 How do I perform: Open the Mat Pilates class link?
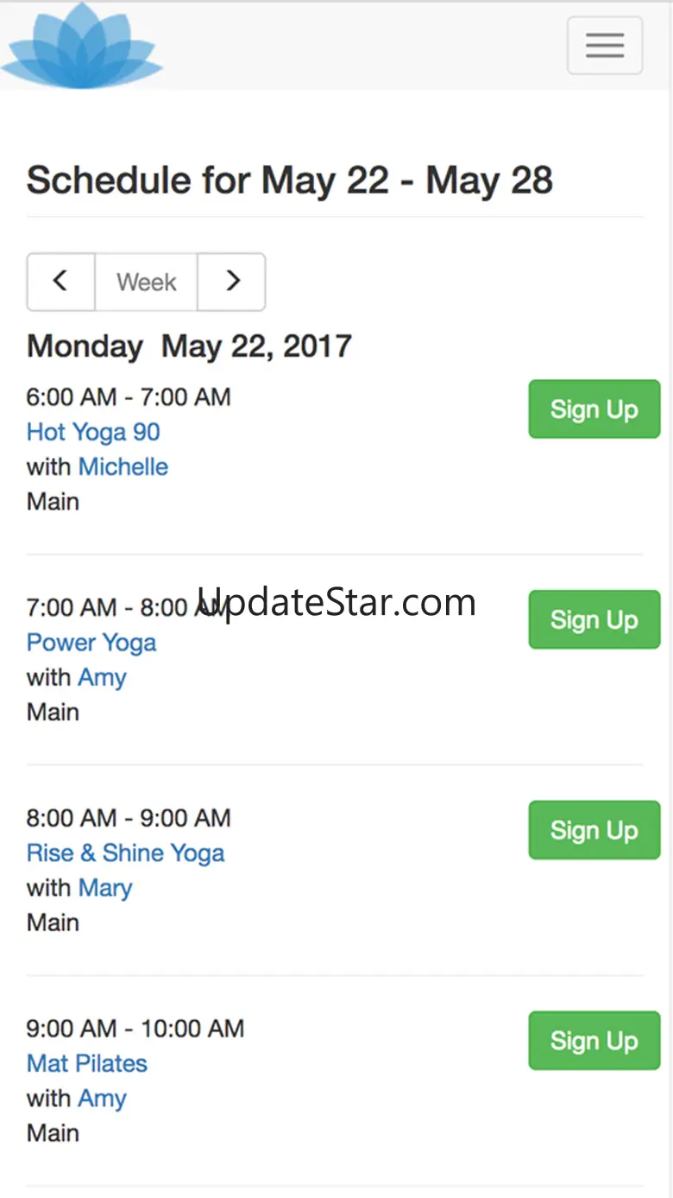pos(87,1063)
